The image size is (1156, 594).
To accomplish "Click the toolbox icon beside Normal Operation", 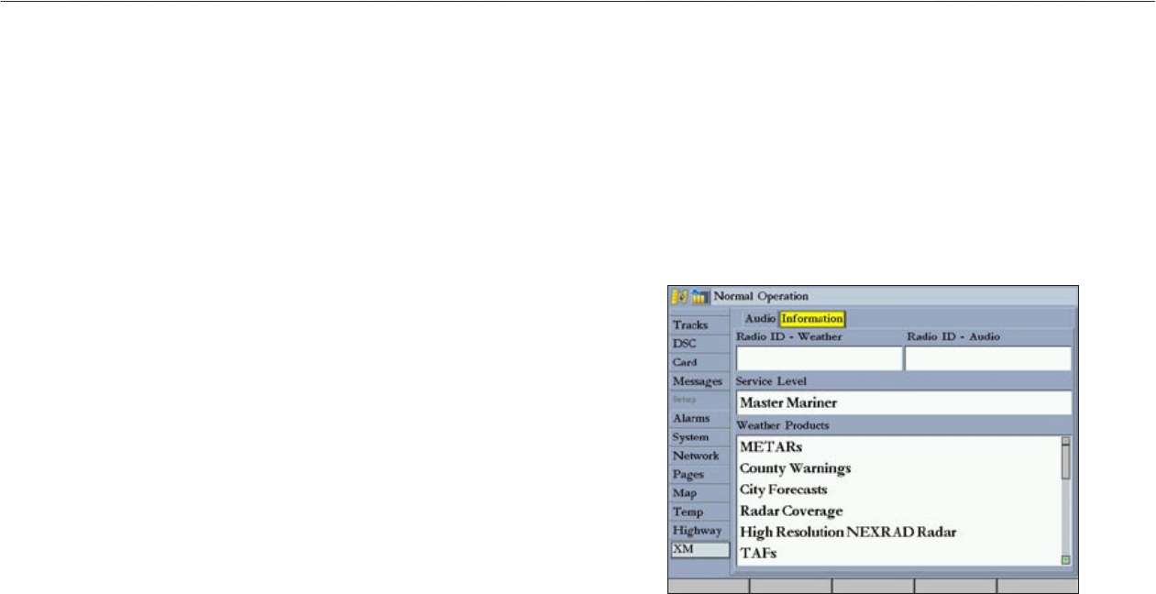I will click(699, 296).
